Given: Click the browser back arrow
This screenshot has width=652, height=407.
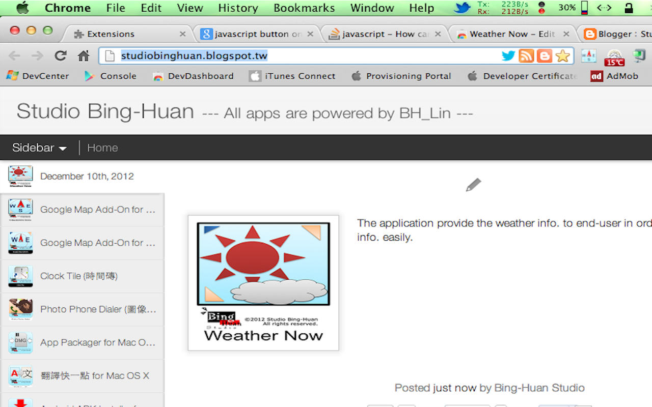Looking at the screenshot, I should click(14, 55).
